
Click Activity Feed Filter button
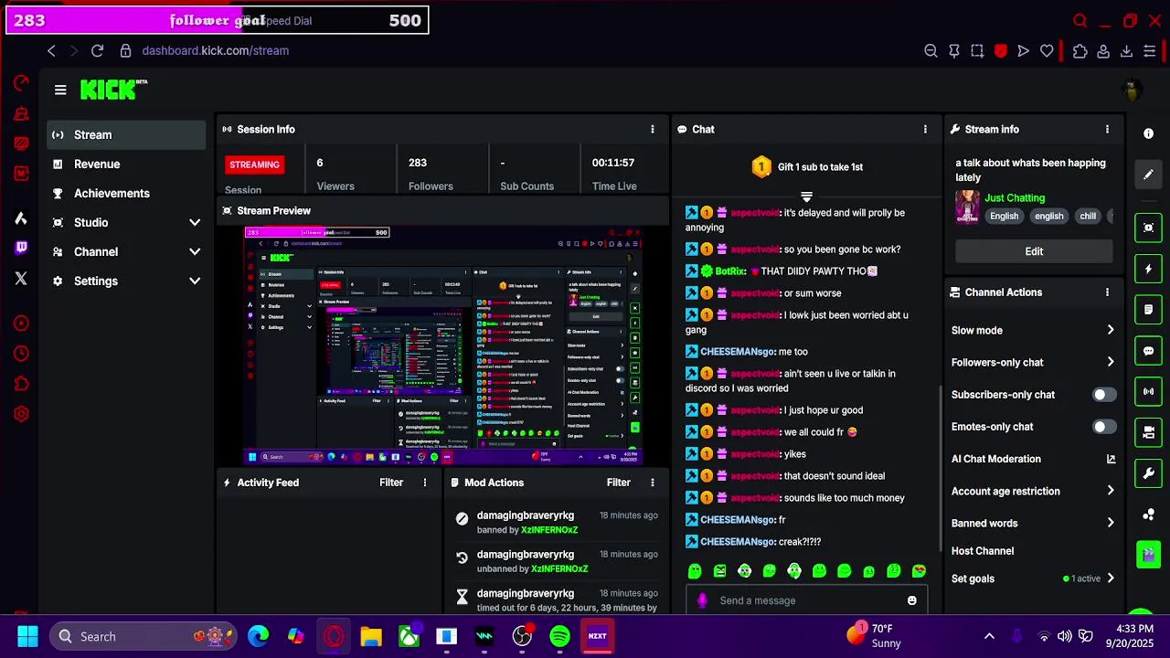(x=391, y=483)
